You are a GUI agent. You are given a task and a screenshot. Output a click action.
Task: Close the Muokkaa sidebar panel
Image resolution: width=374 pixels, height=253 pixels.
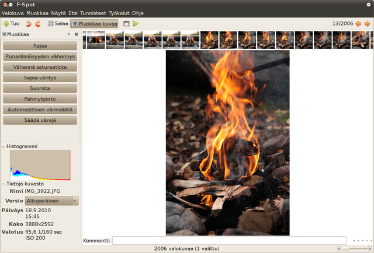pyautogui.click(x=76, y=34)
